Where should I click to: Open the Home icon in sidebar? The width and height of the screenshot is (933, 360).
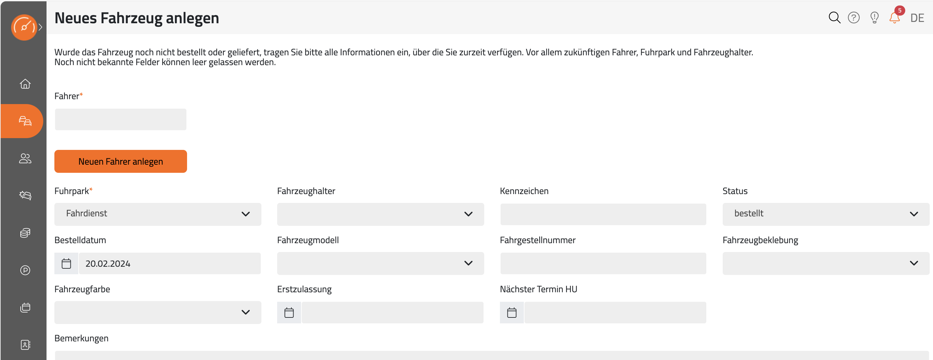tap(25, 83)
